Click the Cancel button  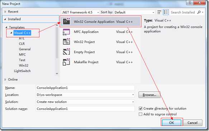tap(193, 123)
